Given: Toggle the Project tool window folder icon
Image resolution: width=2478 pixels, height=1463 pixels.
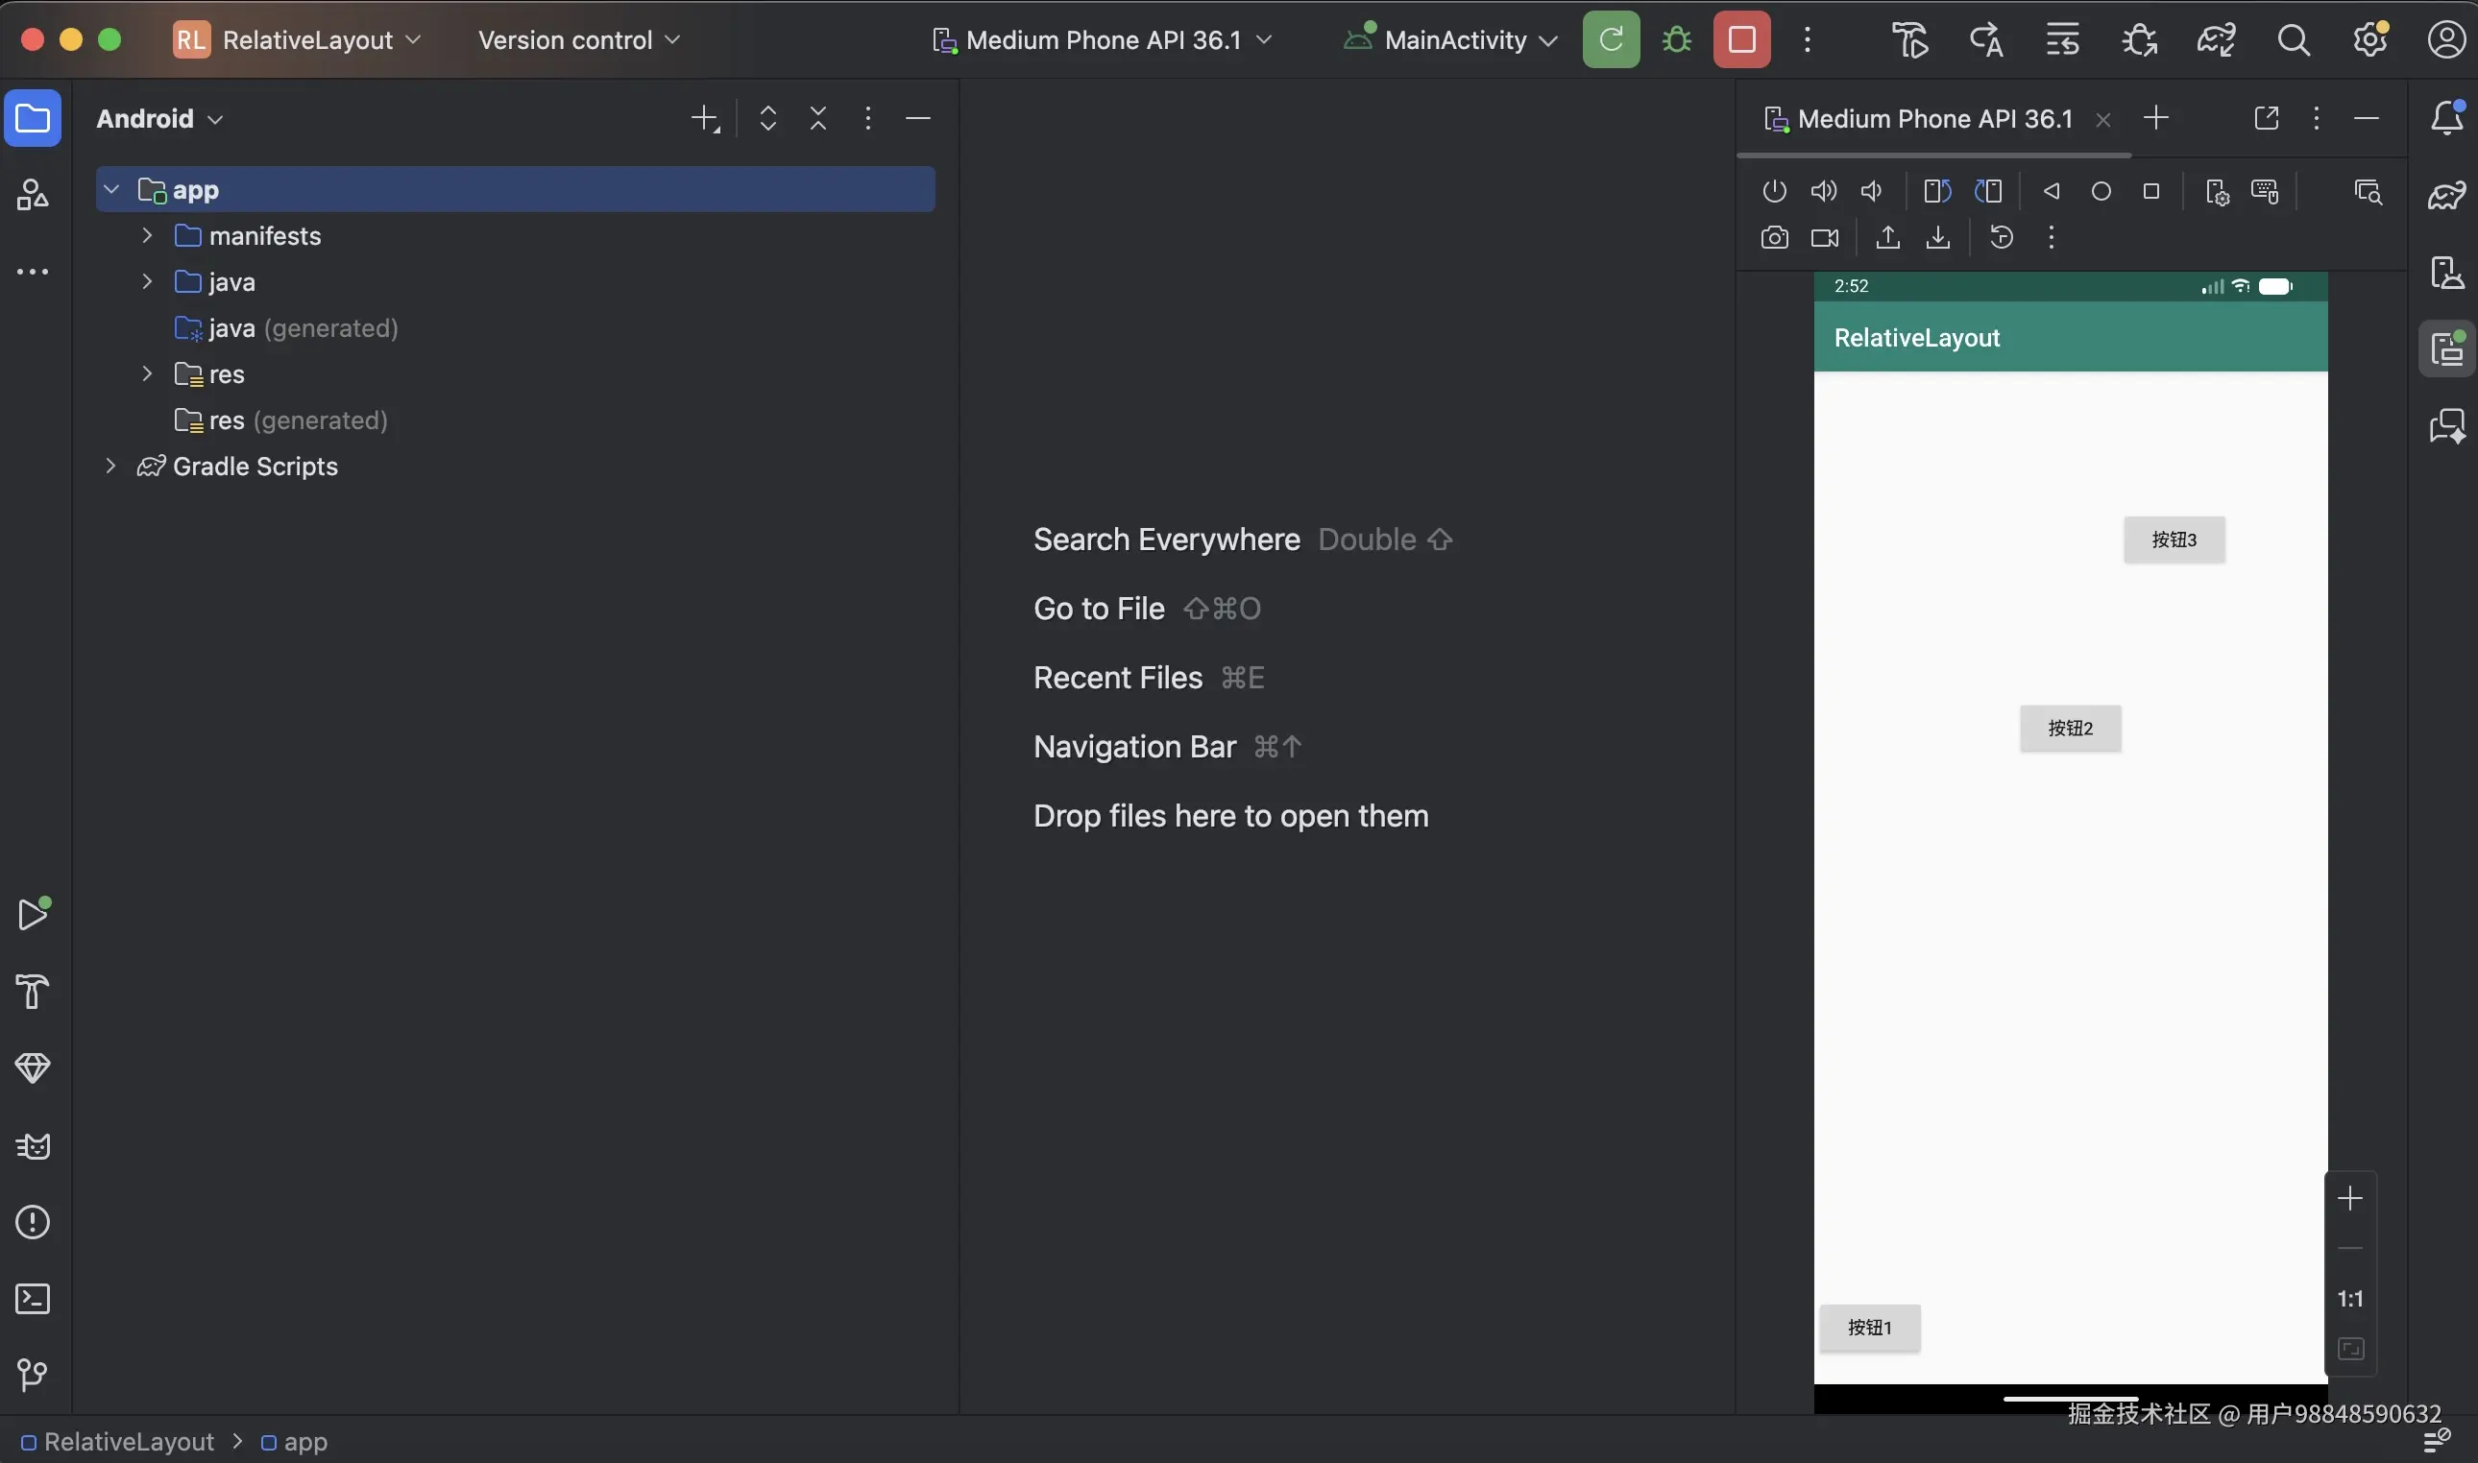Looking at the screenshot, I should coord(33,118).
